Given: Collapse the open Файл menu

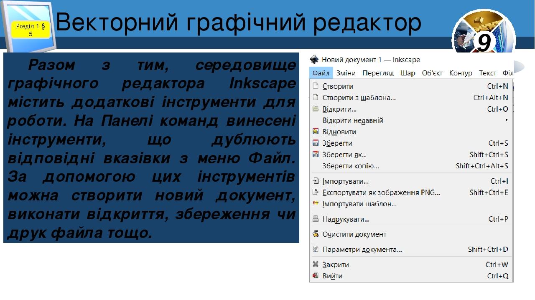Looking at the screenshot, I should (321, 73).
